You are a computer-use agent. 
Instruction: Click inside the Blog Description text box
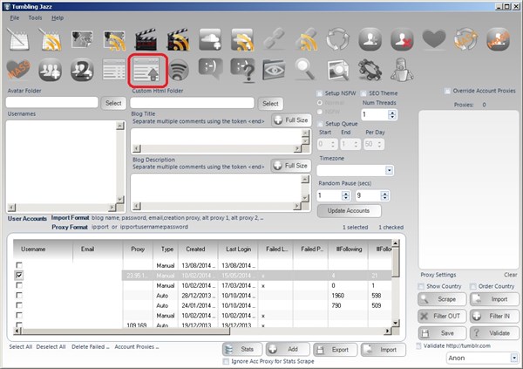pos(217,188)
